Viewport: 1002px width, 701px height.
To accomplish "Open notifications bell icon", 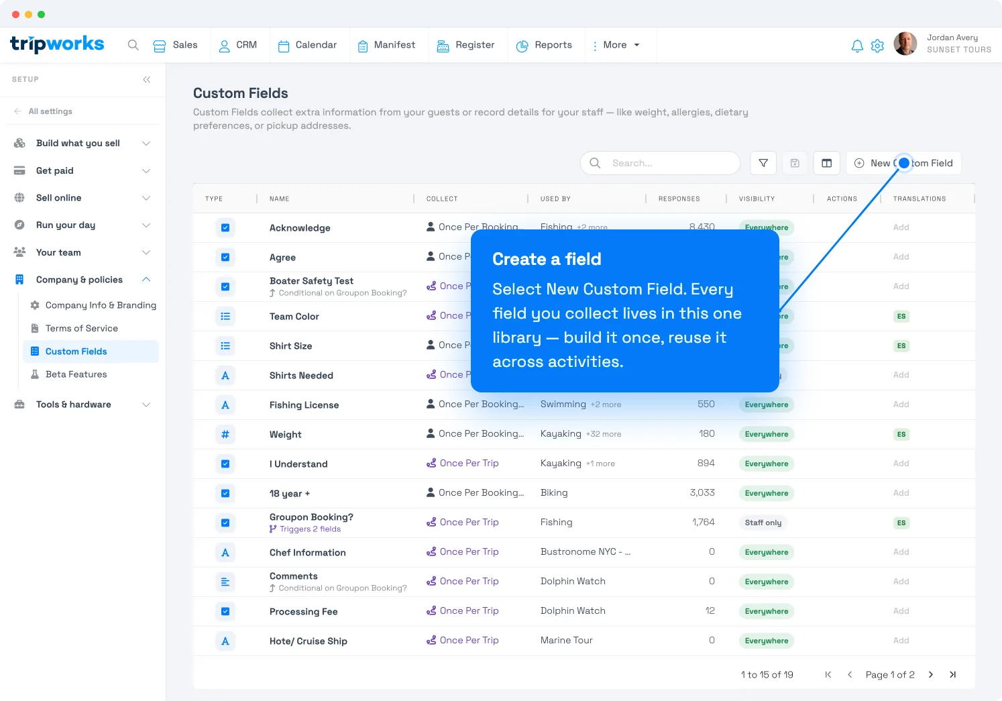I will (857, 46).
